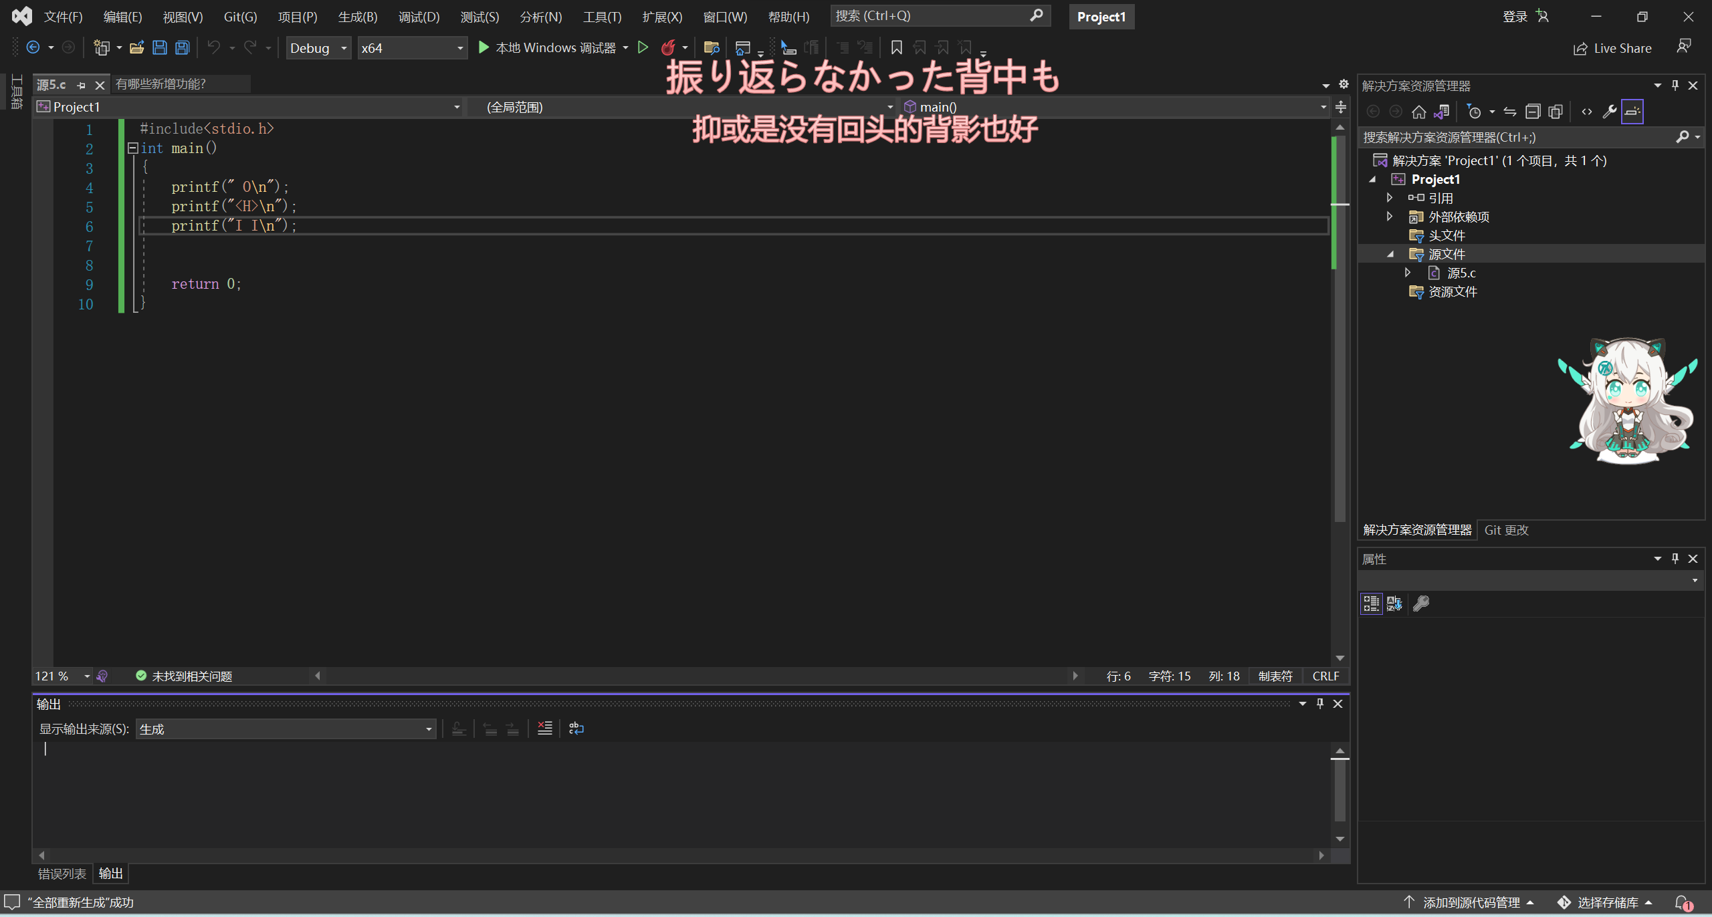This screenshot has height=917, width=1712.
Task: Toggle bookmark on current line
Action: 896,47
